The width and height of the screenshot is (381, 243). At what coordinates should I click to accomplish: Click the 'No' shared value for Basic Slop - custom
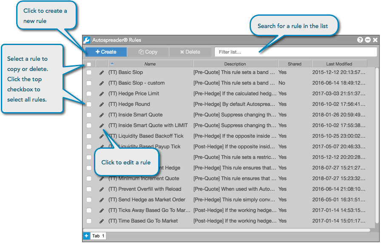[x=282, y=83]
